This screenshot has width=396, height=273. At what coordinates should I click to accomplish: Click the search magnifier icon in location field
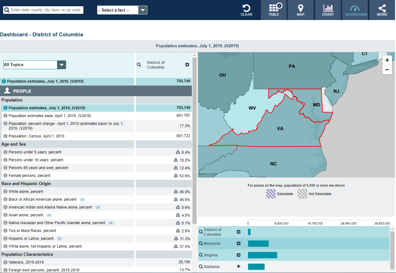pos(7,10)
